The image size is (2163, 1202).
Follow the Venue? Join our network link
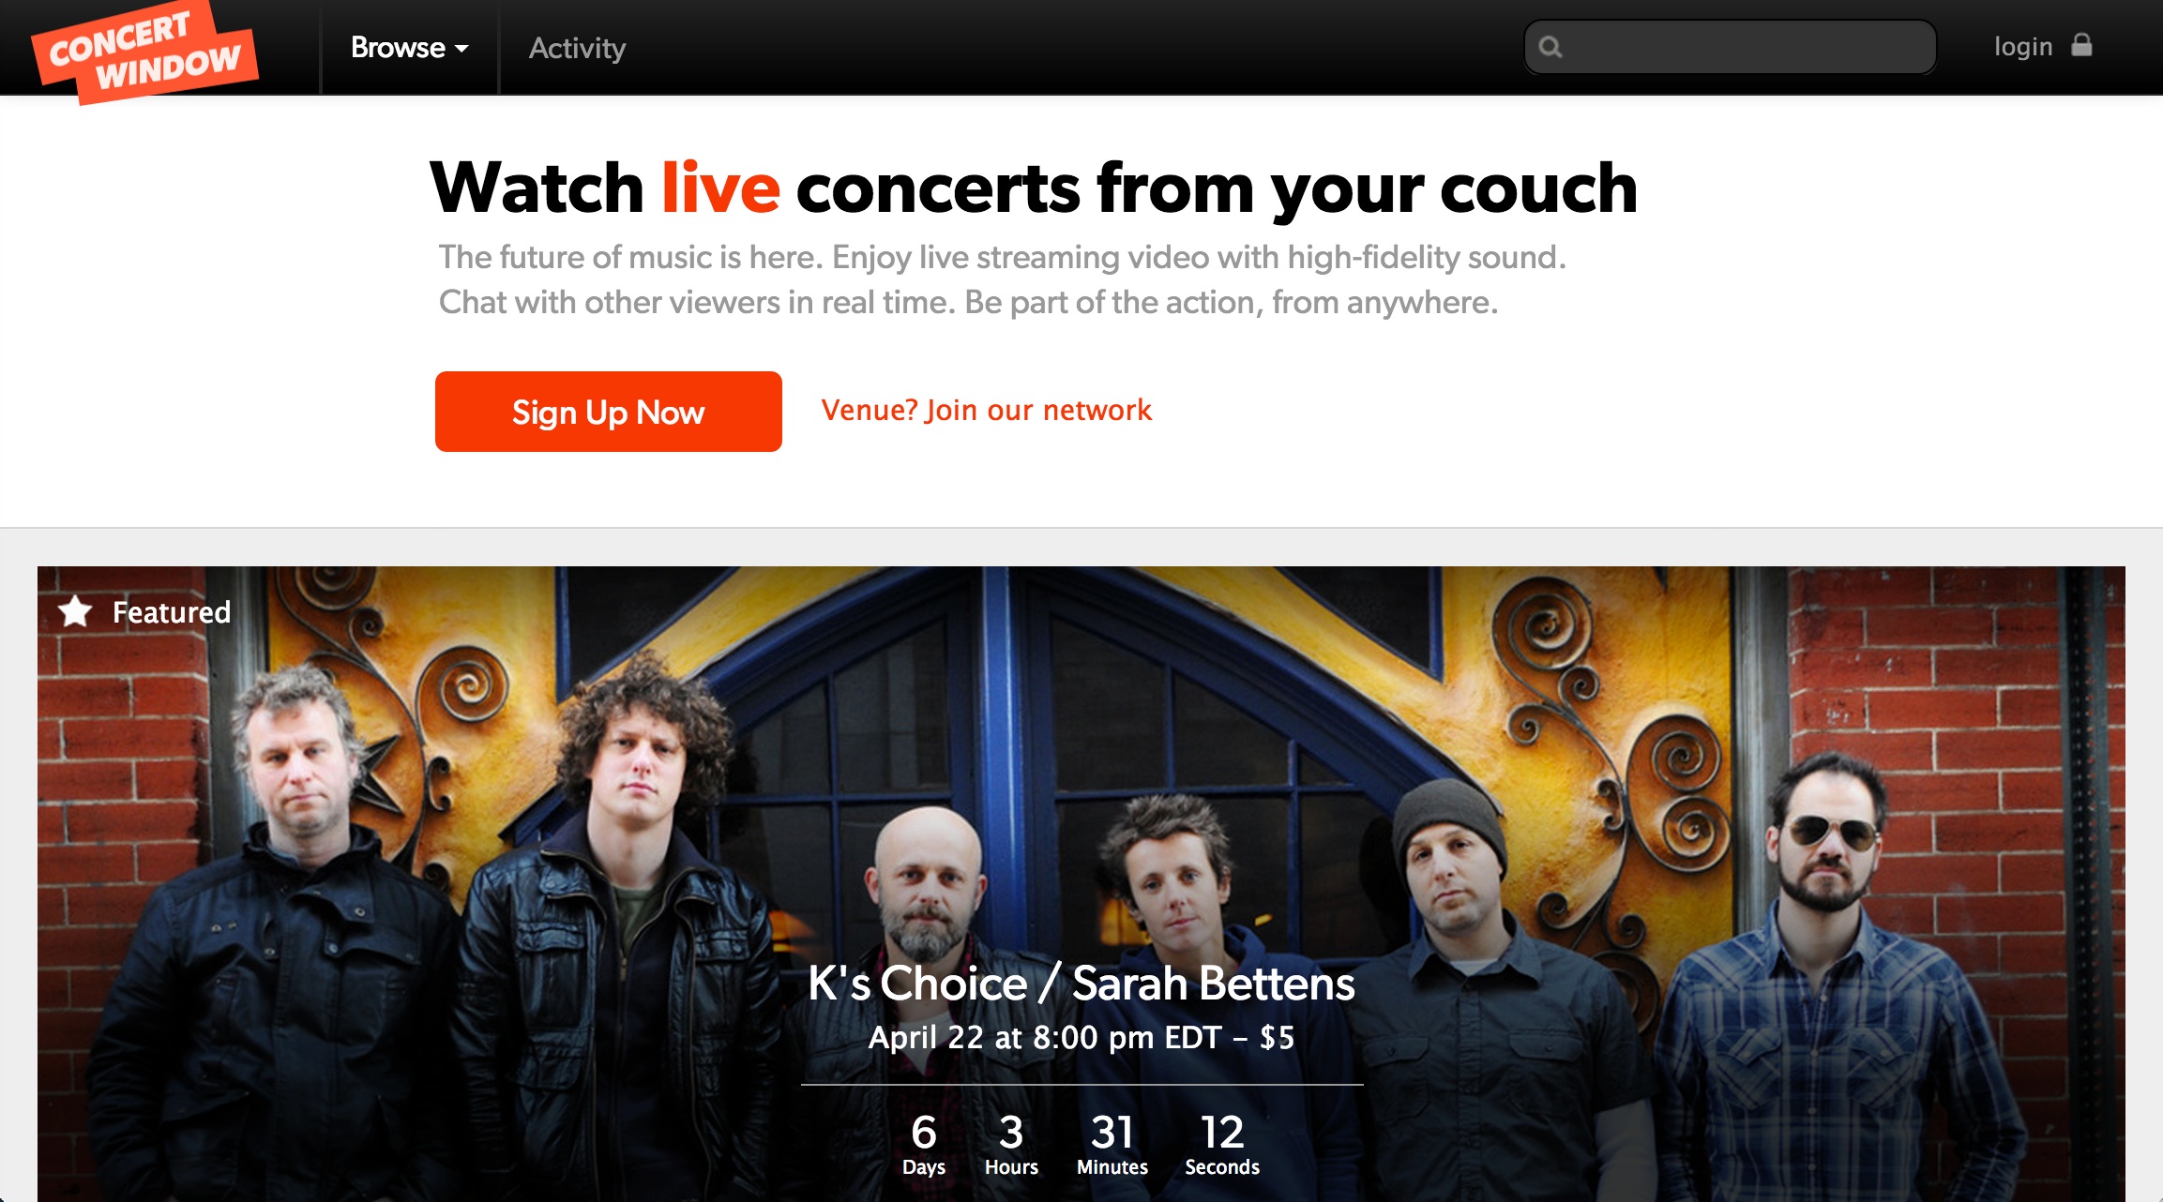tap(986, 410)
